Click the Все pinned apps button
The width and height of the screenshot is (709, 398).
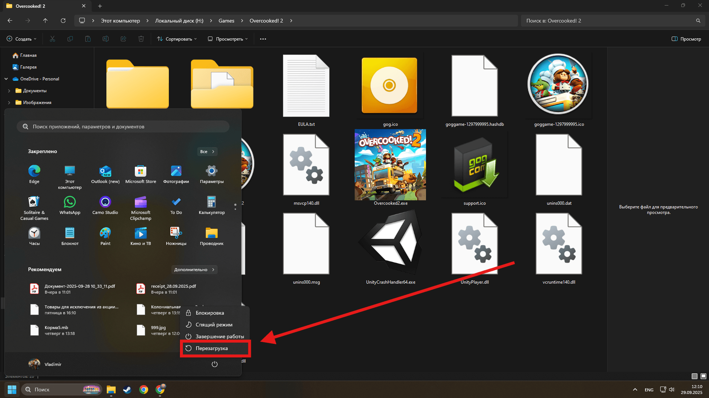point(207,152)
